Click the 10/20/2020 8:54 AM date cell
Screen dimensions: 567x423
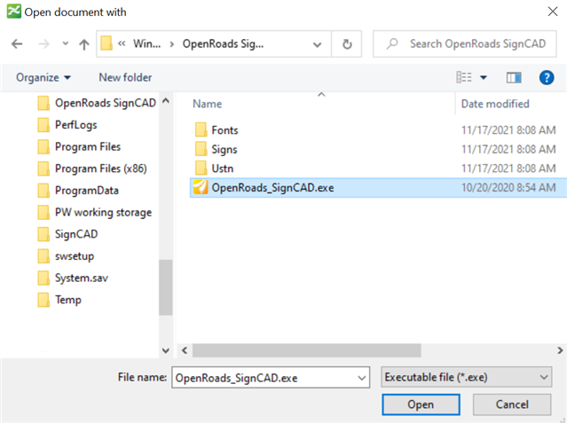coord(508,188)
